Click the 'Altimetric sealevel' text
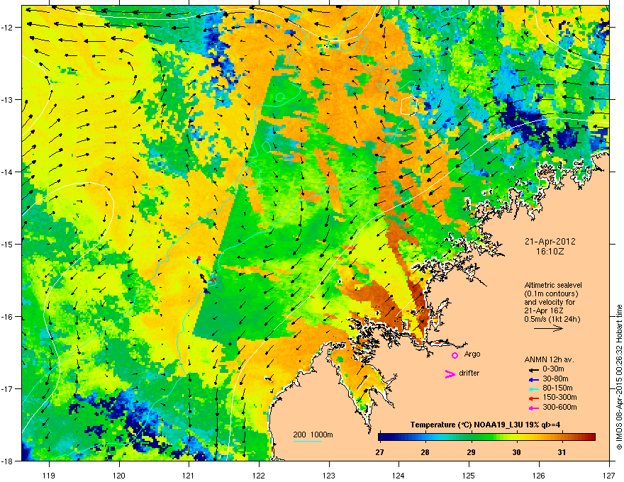This screenshot has height=482, width=624. click(x=553, y=285)
